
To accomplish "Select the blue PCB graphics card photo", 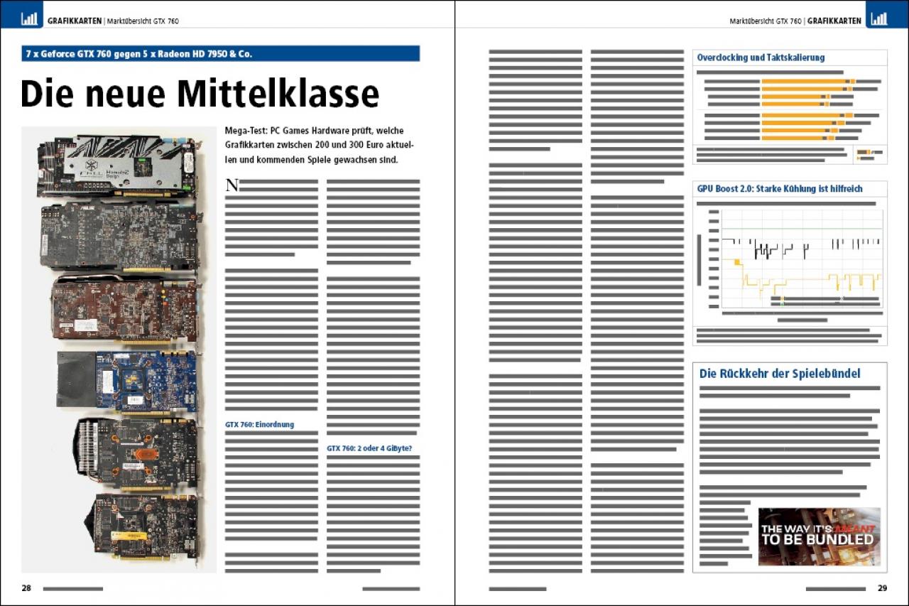I will [126, 382].
